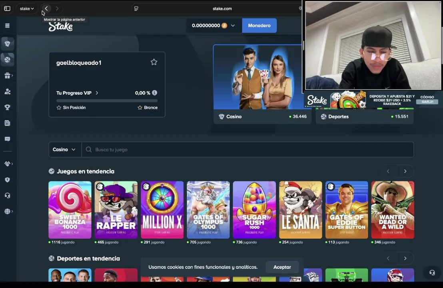Open the blog newspaper icon in the sidebar

(7, 123)
